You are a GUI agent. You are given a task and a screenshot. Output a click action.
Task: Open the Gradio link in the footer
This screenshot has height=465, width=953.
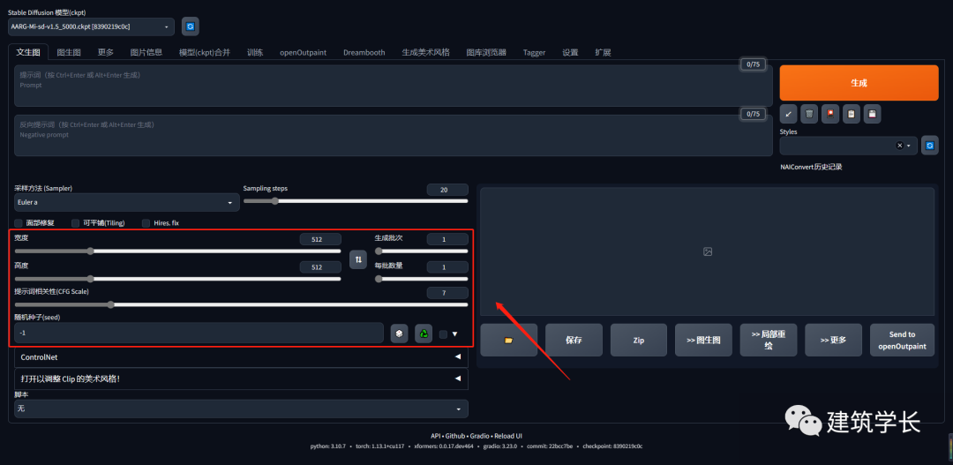pos(479,436)
